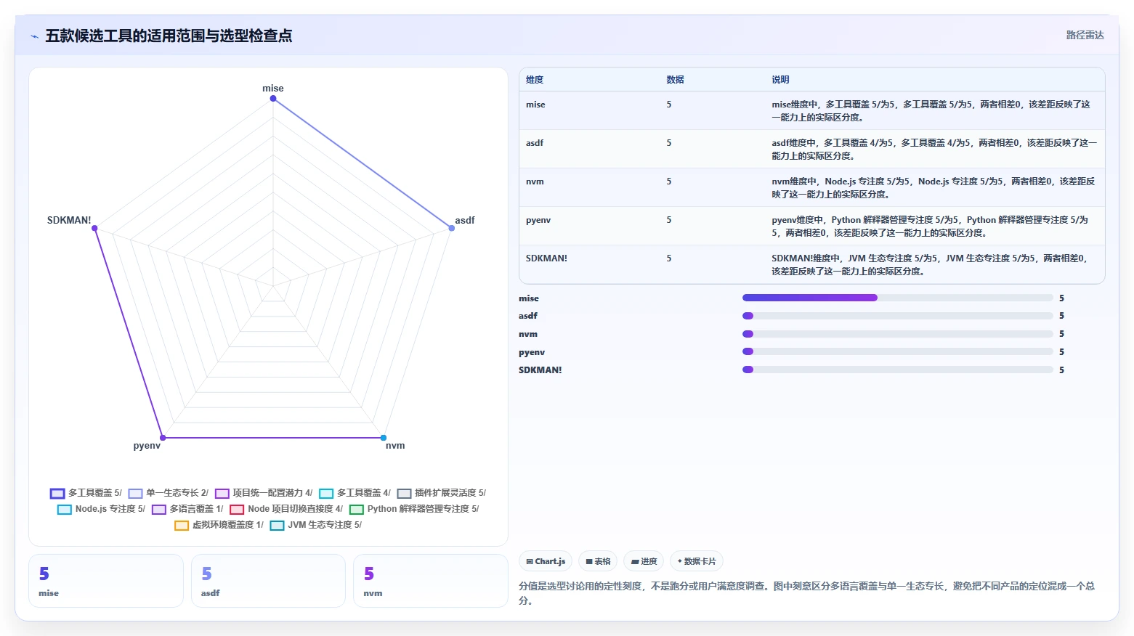Click the footnote beginning 分值是选型讨论用的定性刻度

coord(806,593)
